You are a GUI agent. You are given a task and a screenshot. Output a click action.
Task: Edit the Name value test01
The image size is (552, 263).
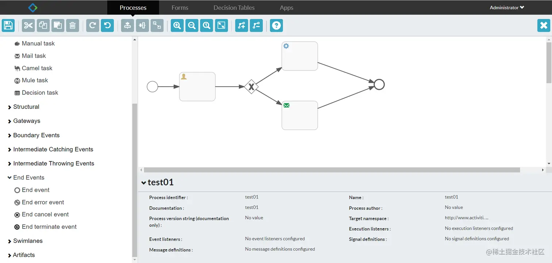coord(451,197)
